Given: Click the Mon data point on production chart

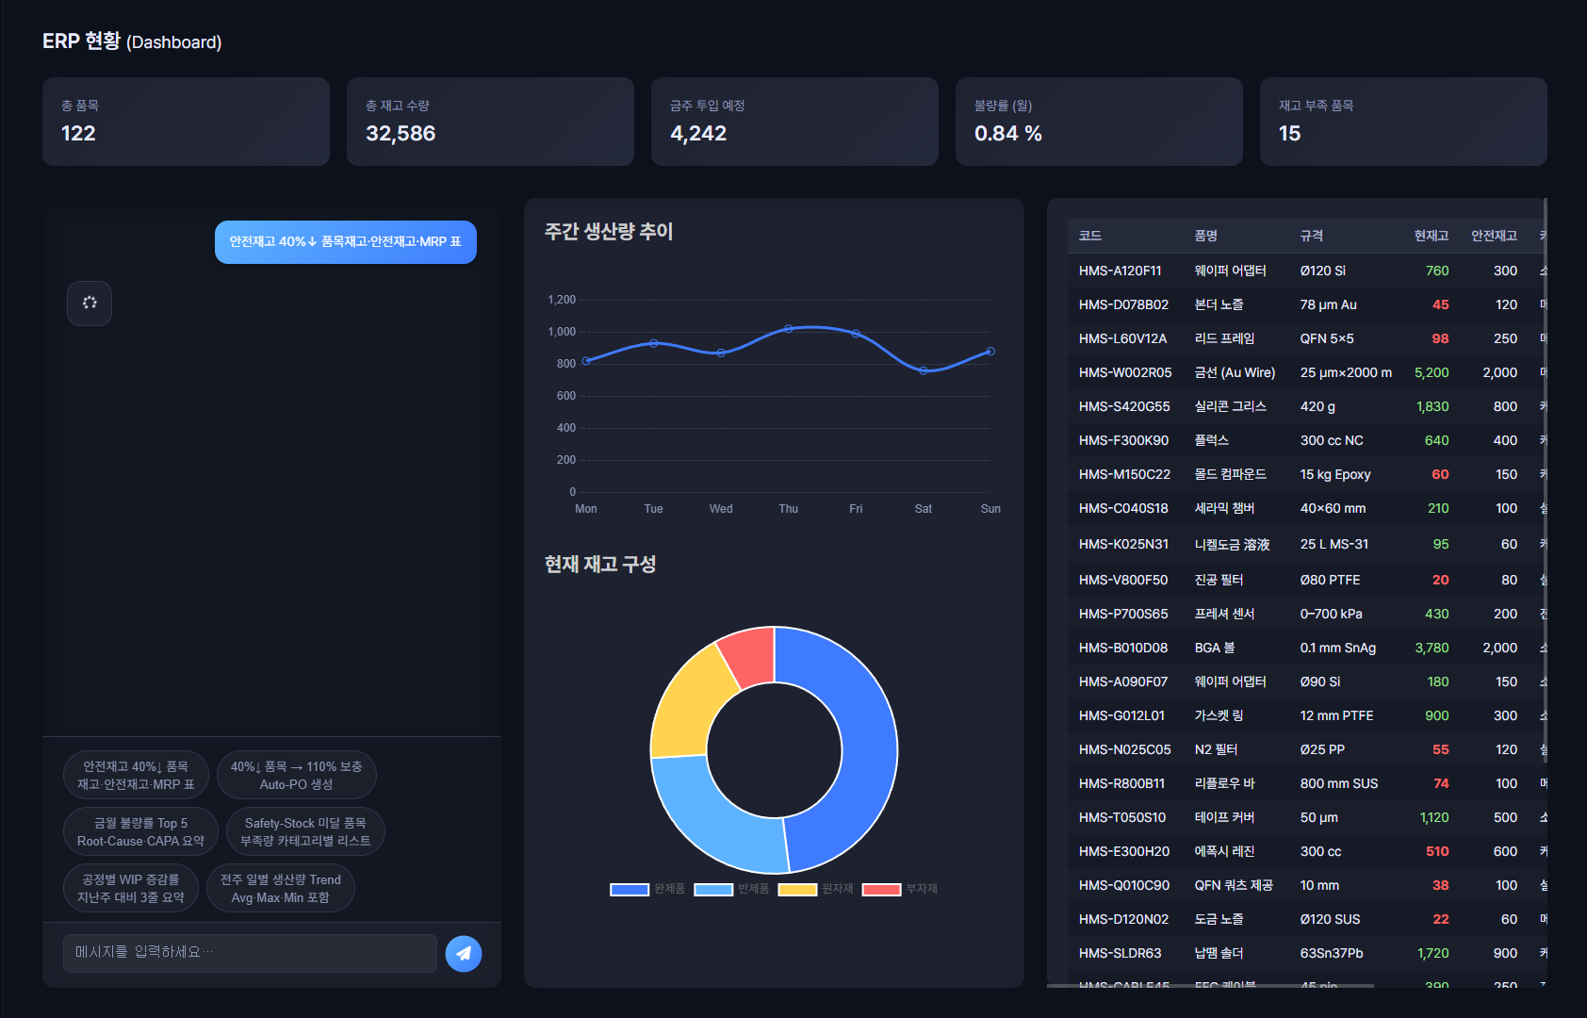Looking at the screenshot, I should (586, 361).
